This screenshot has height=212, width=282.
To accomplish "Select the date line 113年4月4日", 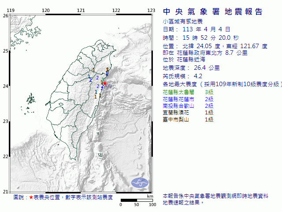I will coord(197,30).
